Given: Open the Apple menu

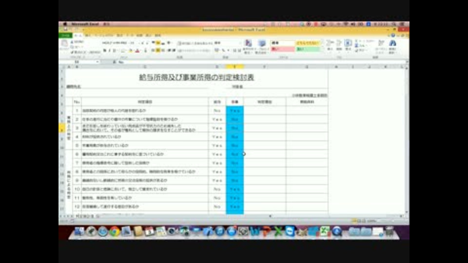Looking at the screenshot, I should (x=64, y=24).
